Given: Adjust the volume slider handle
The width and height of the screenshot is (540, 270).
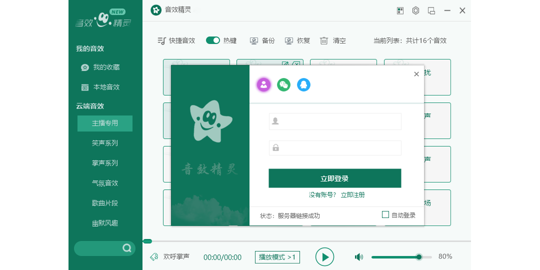Looking at the screenshot, I should [419, 257].
